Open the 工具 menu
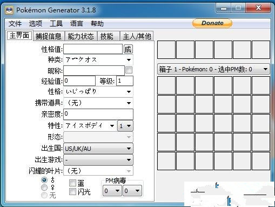Viewport: 275px width, 207px height. [x=56, y=24]
